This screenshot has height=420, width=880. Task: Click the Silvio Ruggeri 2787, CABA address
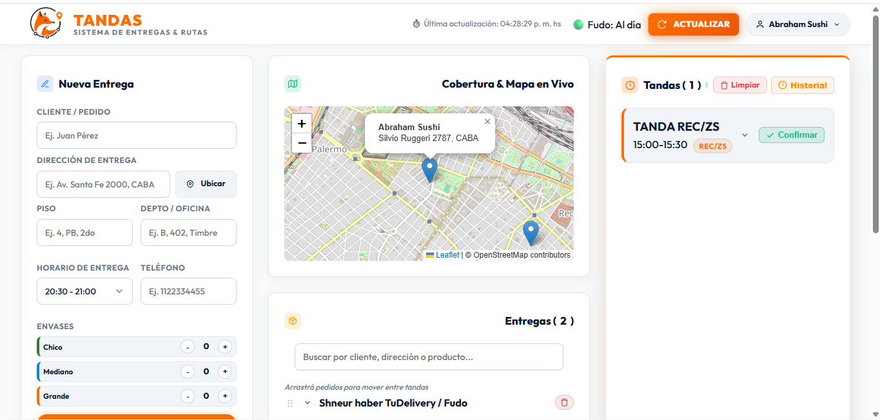(429, 138)
